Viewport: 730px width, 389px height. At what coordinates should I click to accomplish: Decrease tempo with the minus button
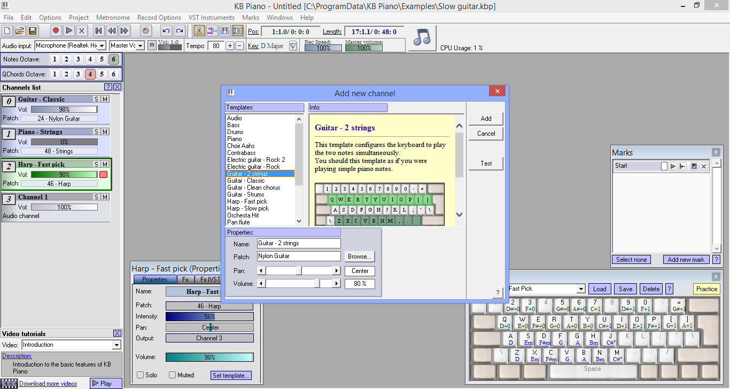point(239,46)
